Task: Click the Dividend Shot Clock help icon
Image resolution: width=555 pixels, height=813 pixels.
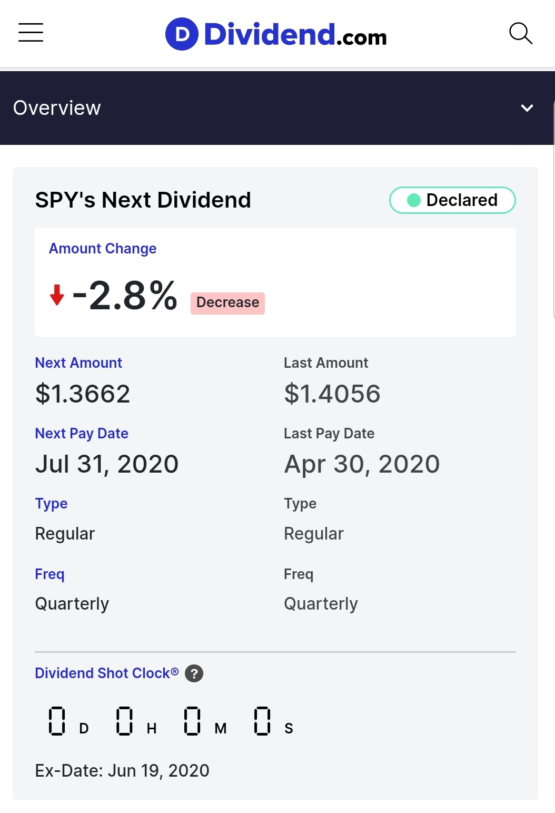Action: (194, 673)
